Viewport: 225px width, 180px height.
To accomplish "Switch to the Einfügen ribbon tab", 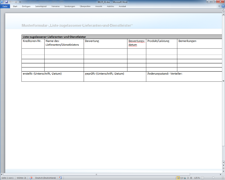I will [26, 6].
